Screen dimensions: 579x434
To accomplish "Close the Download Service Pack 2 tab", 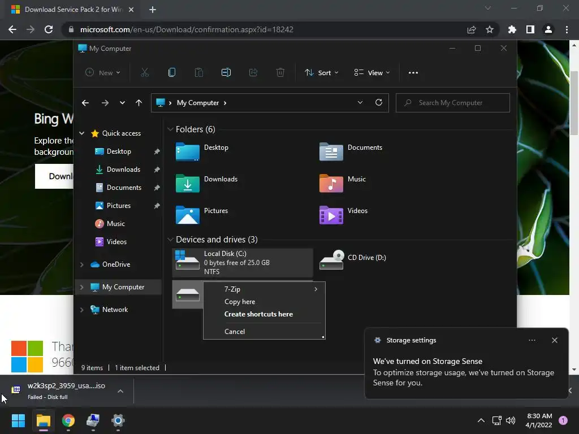I will point(131,10).
